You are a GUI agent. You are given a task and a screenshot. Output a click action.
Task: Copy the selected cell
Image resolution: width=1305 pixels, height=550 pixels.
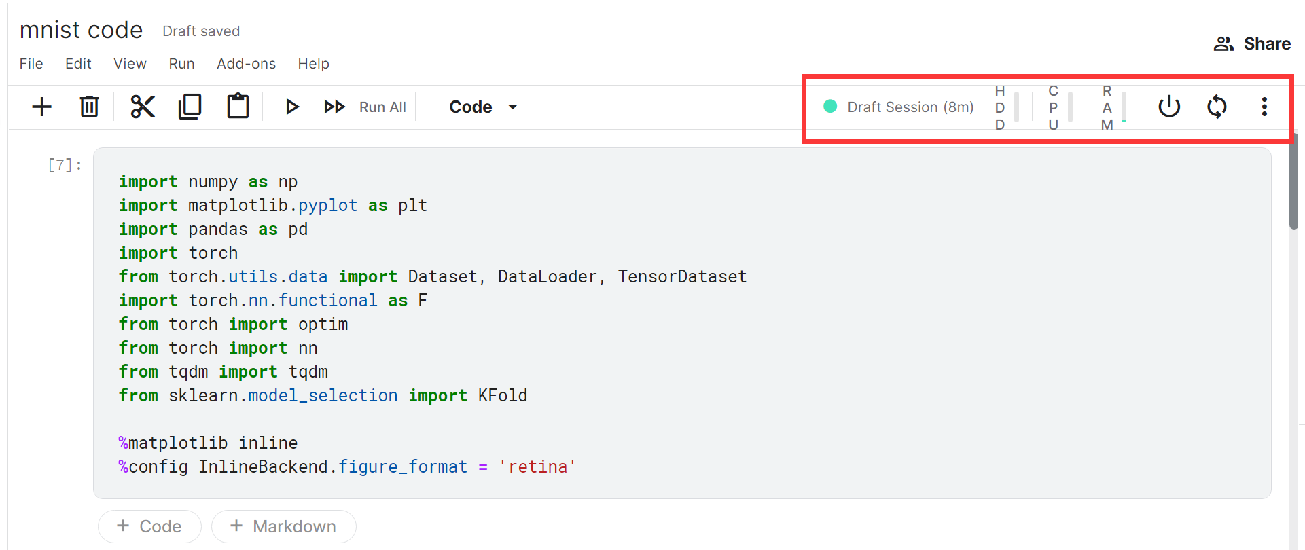(x=190, y=107)
